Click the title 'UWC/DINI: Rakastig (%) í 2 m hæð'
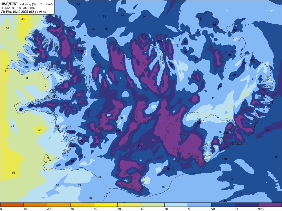The image size is (282, 211). click(x=27, y=4)
